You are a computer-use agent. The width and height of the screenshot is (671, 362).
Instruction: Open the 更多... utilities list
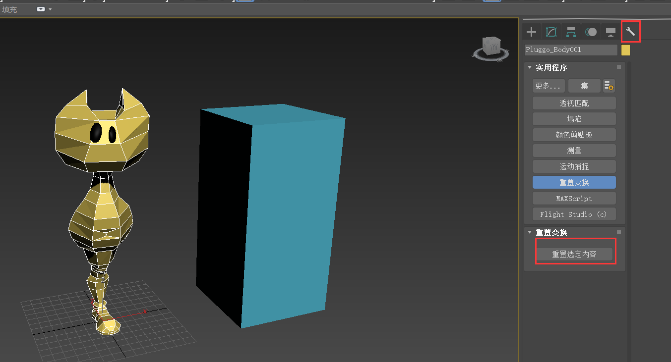coord(548,85)
